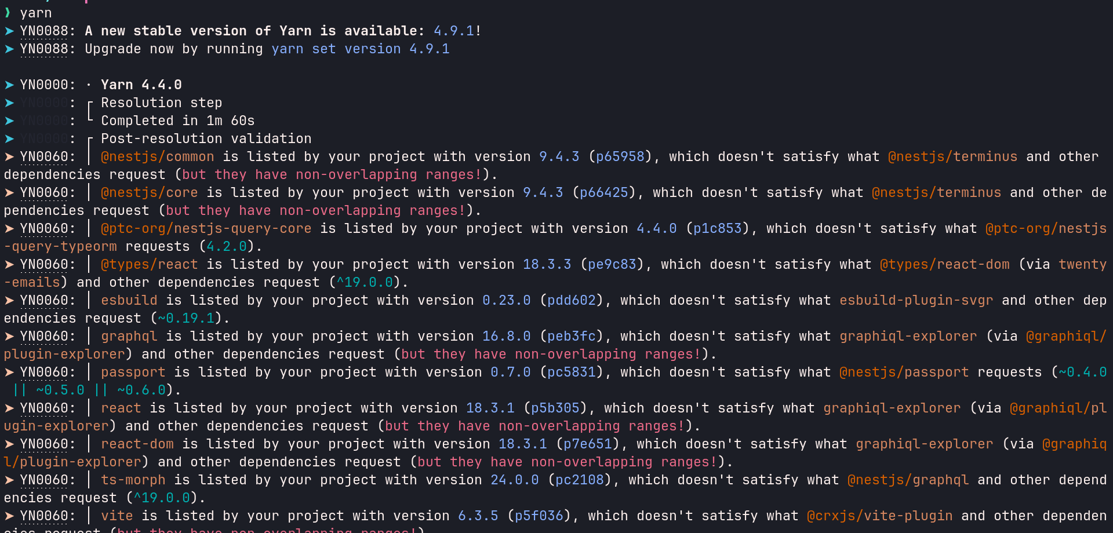1113x533 pixels.
Task: Click the hash pc5831
Action: click(572, 372)
